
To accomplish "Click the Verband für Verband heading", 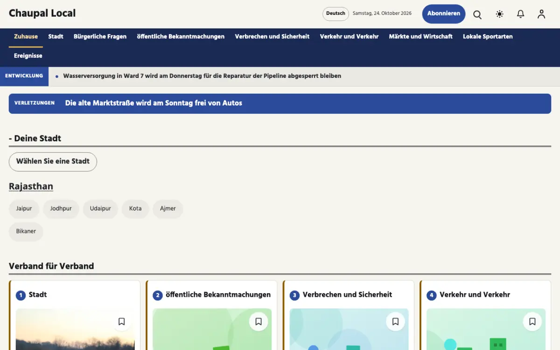I will 51,266.
